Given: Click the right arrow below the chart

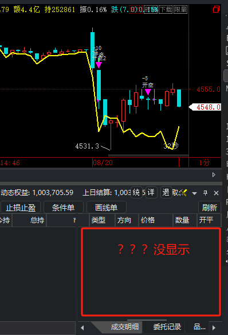Looking at the screenshot, I should coord(214,175).
